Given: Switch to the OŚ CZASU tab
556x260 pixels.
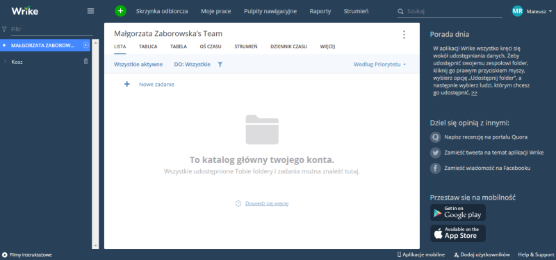Looking at the screenshot, I should (211, 46).
